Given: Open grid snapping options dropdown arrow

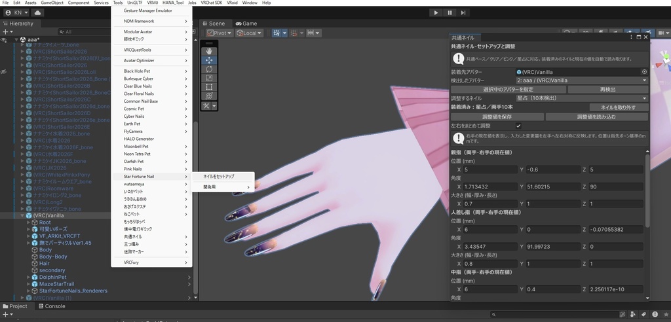Looking at the screenshot, I should coord(284,33).
